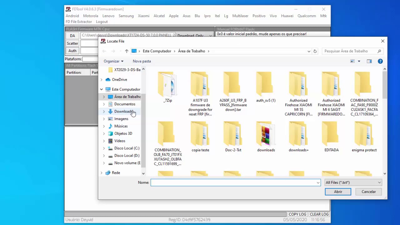Open FD File Extractor menu
400x225 pixels.
pyautogui.click(x=79, y=22)
